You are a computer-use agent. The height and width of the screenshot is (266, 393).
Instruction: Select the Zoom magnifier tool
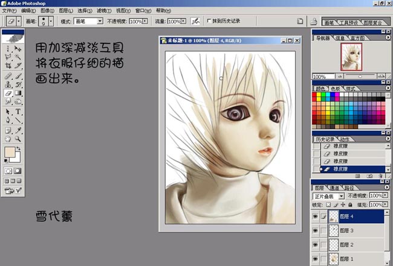19,139
